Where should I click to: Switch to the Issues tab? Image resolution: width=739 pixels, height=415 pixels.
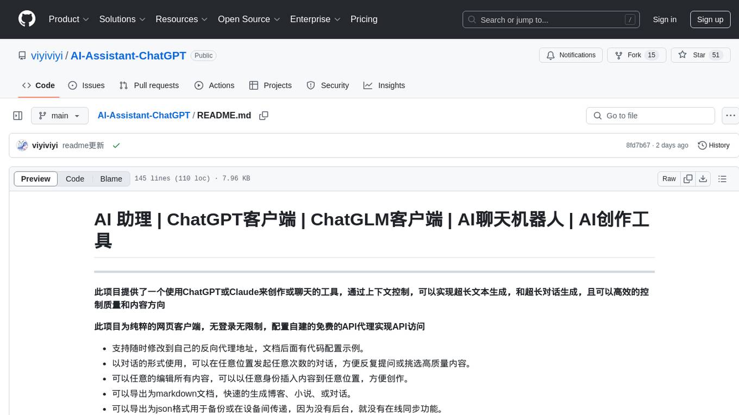[x=86, y=85]
